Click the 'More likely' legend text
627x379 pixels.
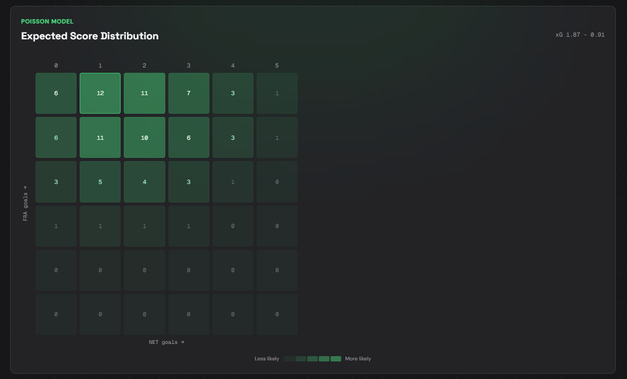pyautogui.click(x=358, y=359)
